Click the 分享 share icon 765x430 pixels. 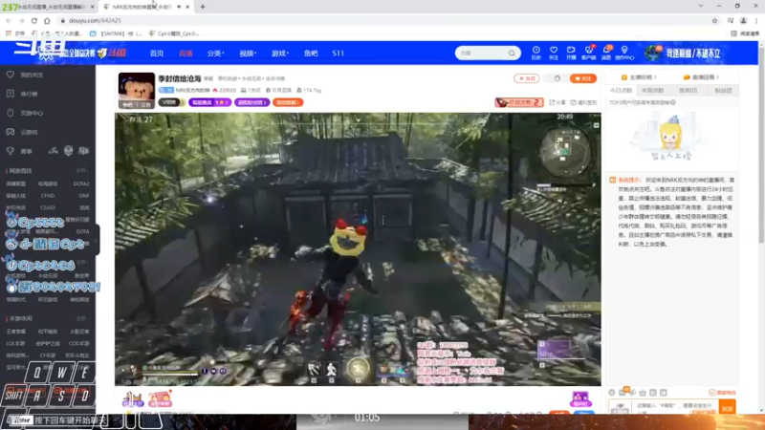[x=557, y=102]
